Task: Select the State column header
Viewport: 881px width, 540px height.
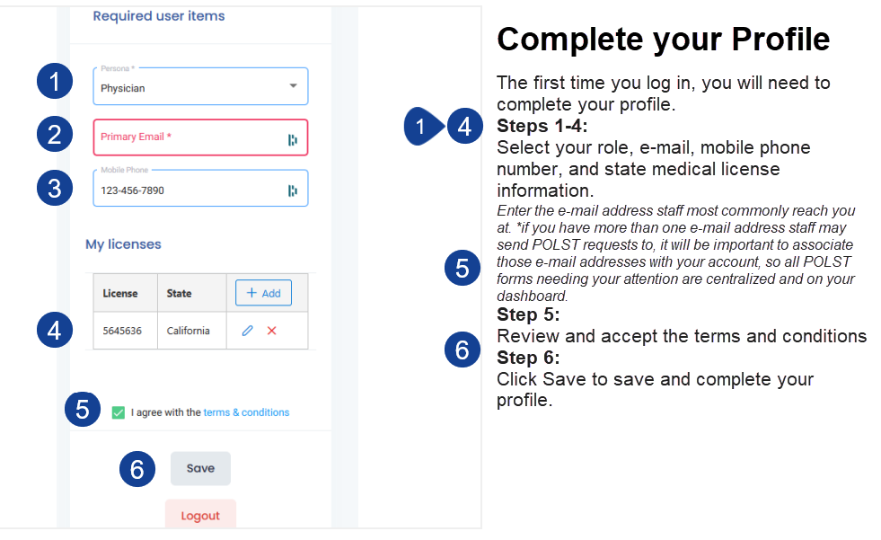Action: click(180, 293)
